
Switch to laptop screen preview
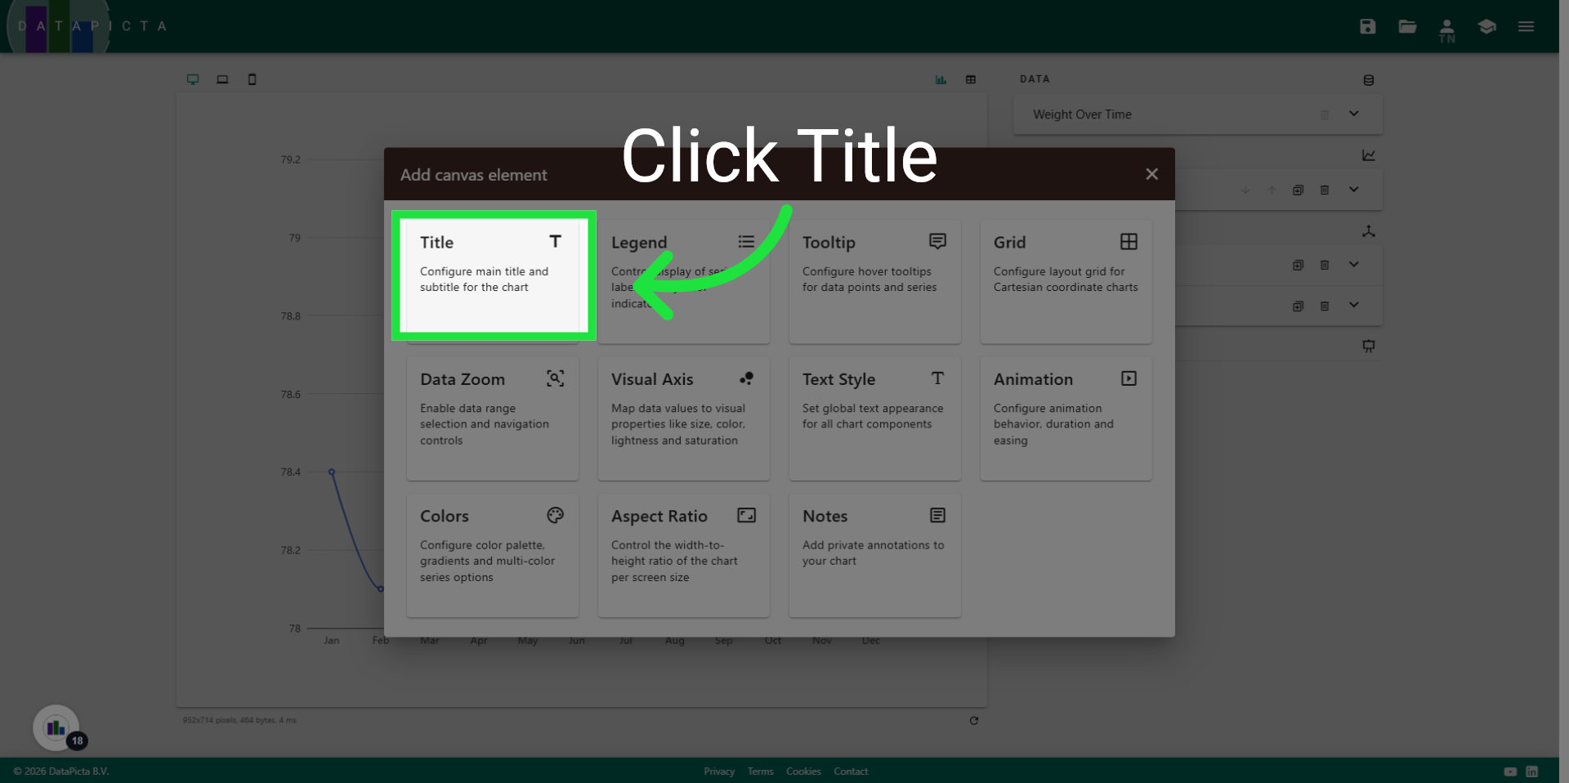222,79
